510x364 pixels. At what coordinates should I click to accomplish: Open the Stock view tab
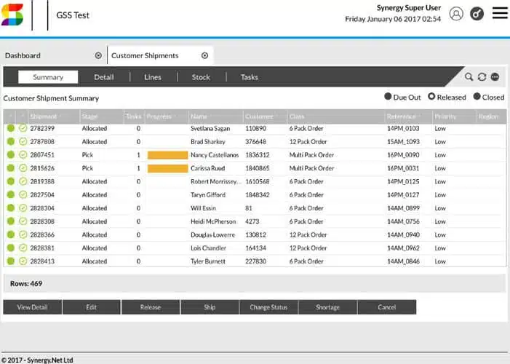(201, 77)
